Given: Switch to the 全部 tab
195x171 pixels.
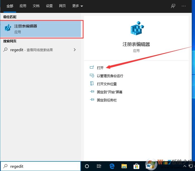Looking at the screenshot, I should (x=10, y=6).
